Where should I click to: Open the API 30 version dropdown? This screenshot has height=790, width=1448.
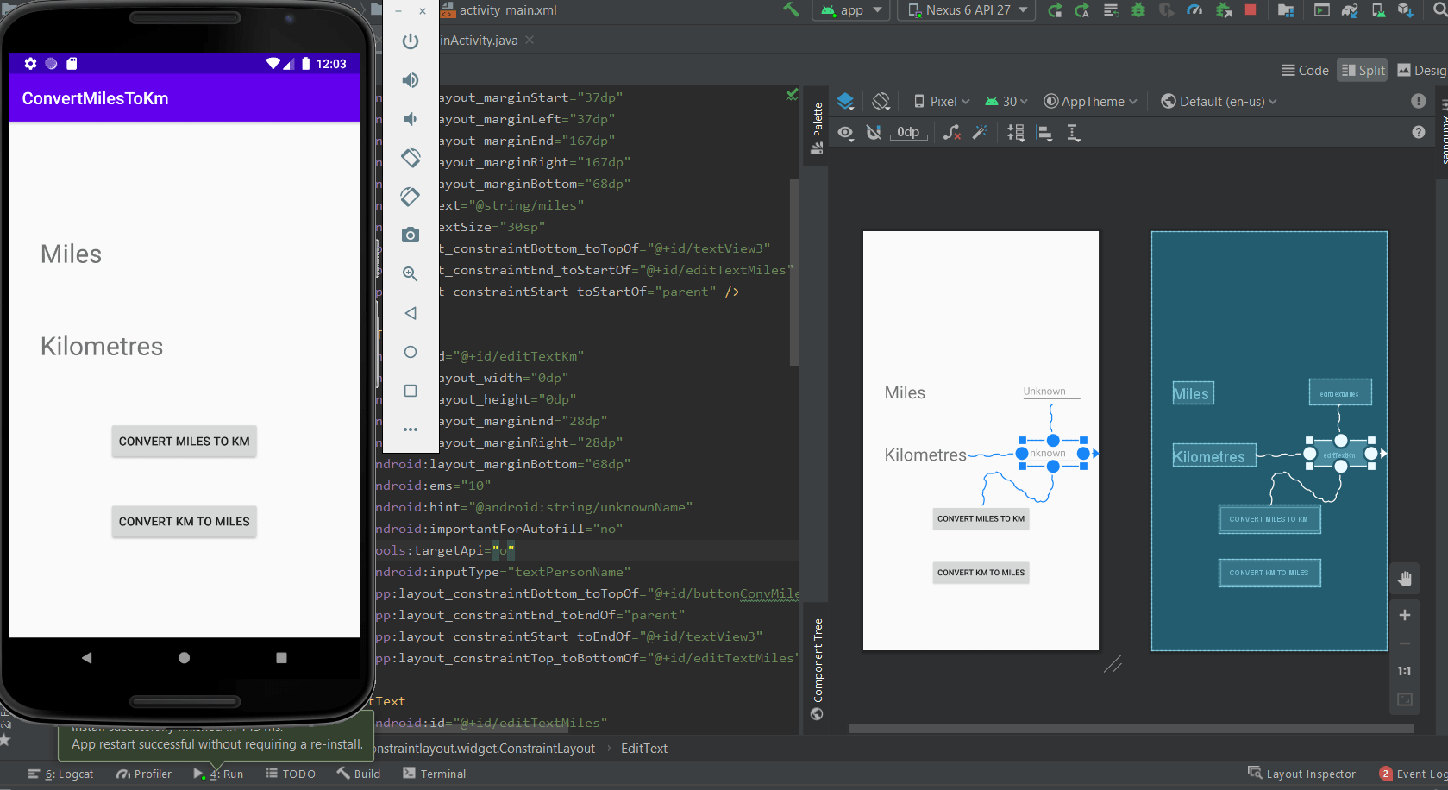click(1006, 101)
